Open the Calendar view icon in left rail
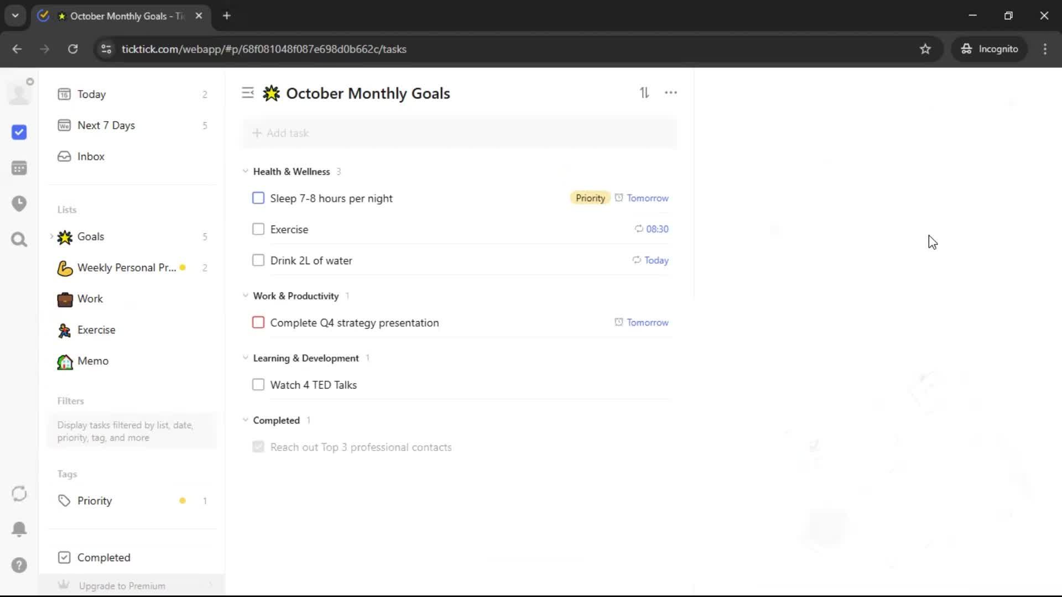1062x597 pixels. [19, 168]
